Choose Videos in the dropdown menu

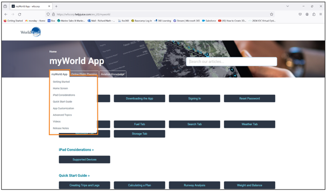57,122
